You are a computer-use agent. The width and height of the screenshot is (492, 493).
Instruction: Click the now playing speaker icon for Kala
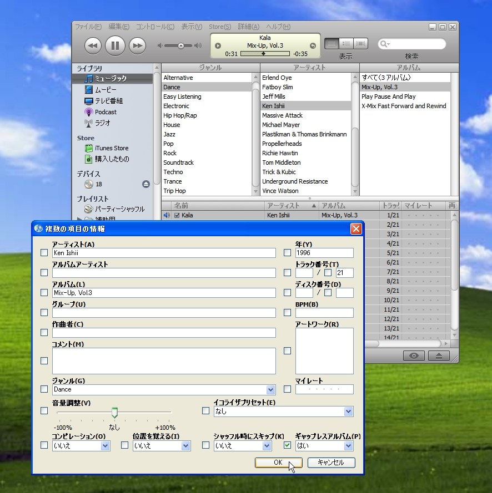(167, 215)
